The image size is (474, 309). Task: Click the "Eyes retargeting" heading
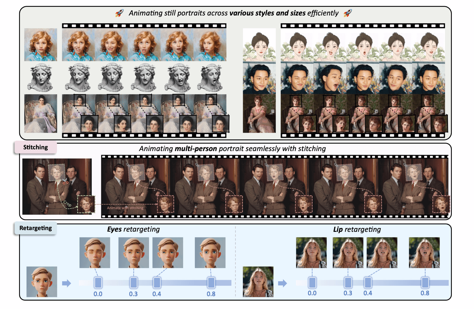pos(134,229)
